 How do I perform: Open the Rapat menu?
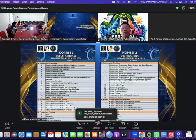(x=16, y=2)
